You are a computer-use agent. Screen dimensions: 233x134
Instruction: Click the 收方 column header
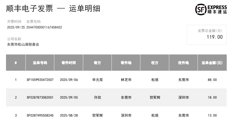pos(155,63)
